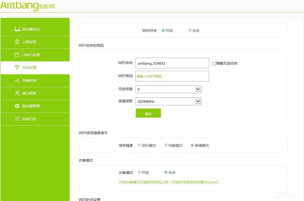This screenshot has height=201, width=304.
Task: Open 路由器管理 using the gear icon
Action: tap(17, 106)
